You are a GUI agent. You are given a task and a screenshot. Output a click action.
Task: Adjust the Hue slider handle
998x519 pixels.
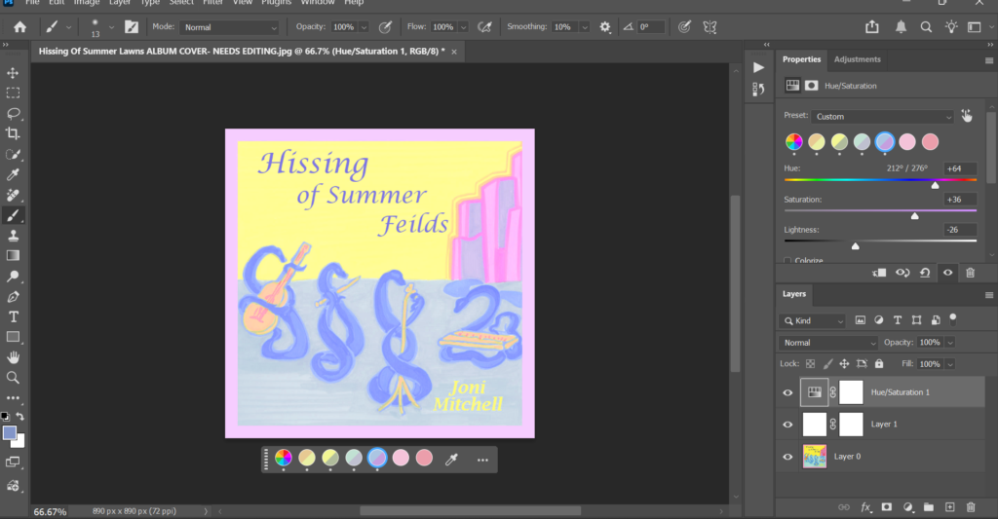coord(935,185)
